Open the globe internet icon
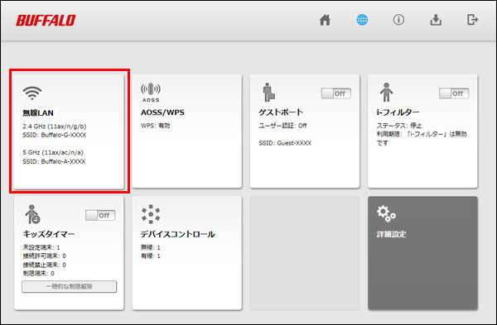The width and height of the screenshot is (497, 325). coord(362,20)
